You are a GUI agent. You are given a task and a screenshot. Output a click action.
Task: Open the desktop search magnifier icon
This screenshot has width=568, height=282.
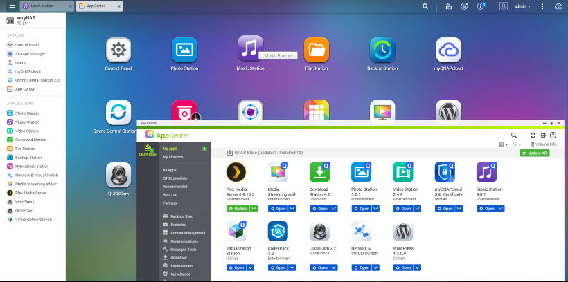[x=425, y=6]
